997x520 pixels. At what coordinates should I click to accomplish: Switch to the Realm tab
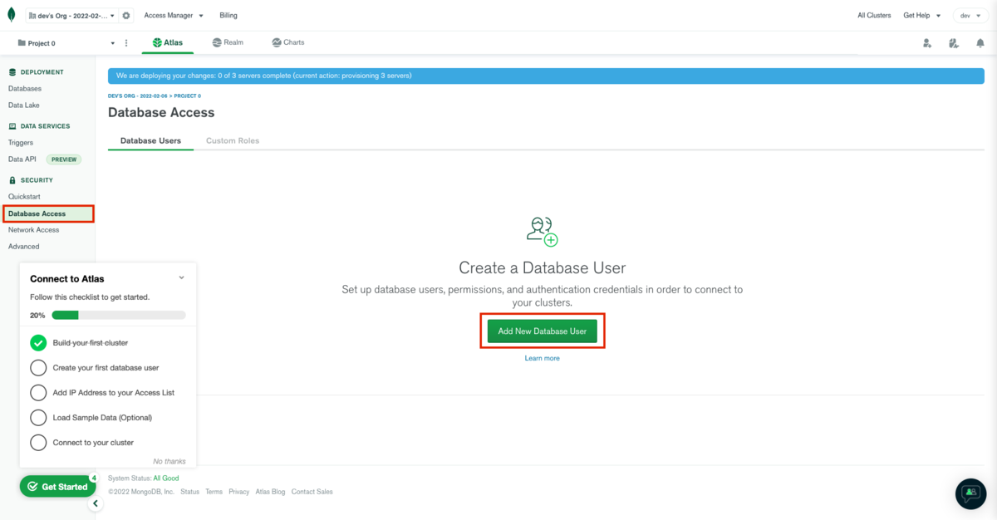(x=228, y=42)
